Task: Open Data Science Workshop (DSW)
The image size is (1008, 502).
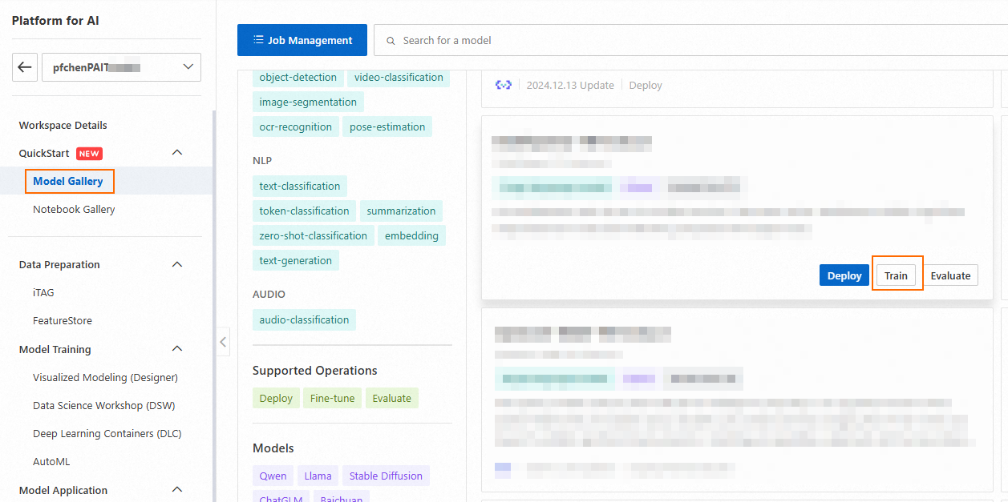Action: coord(104,405)
